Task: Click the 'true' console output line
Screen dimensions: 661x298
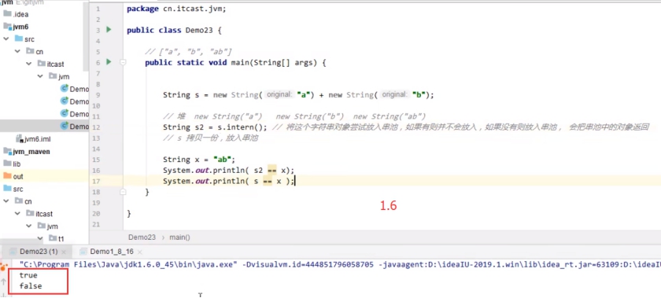Action: click(x=28, y=275)
